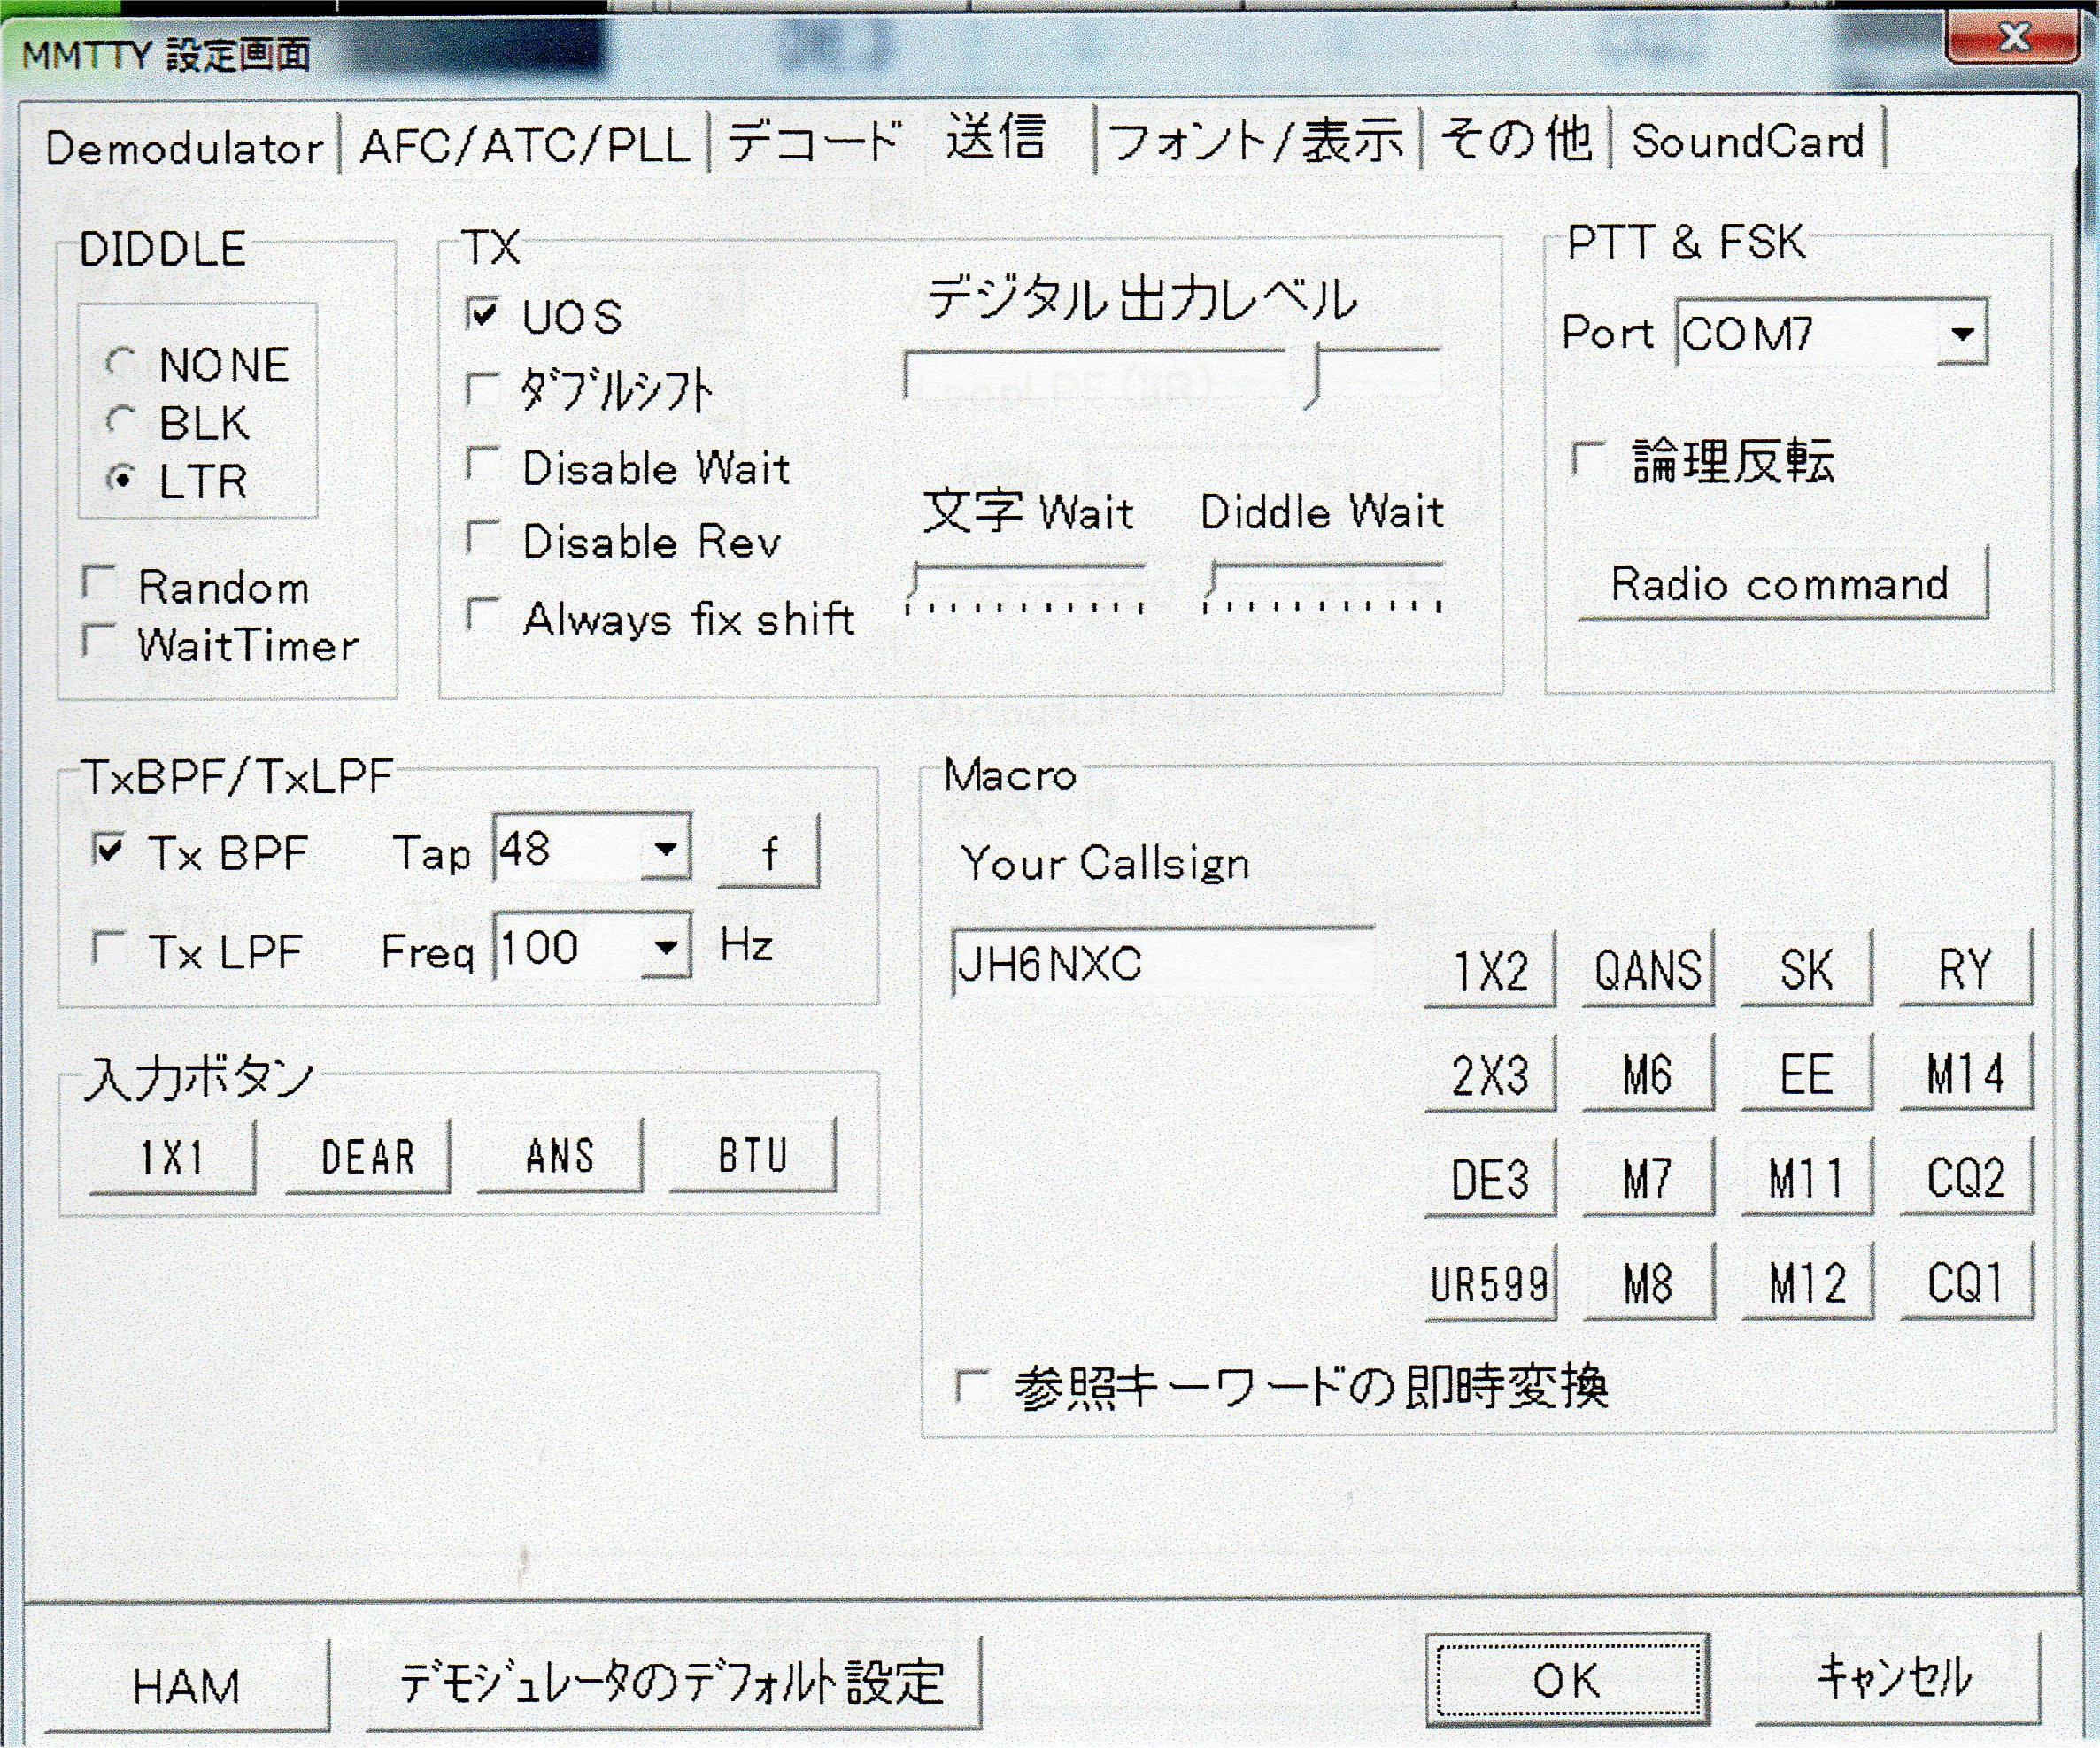Click the キャンセル button
The width and height of the screenshot is (2100, 1748).
pos(1897,1678)
